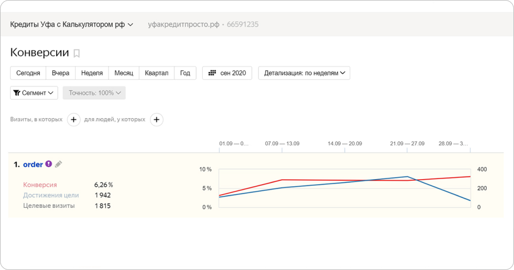Add a condition for людей, у которых

click(157, 119)
